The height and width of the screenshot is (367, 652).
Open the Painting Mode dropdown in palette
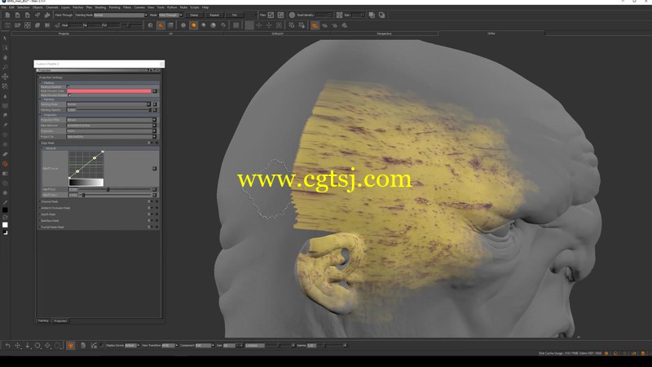(108, 104)
